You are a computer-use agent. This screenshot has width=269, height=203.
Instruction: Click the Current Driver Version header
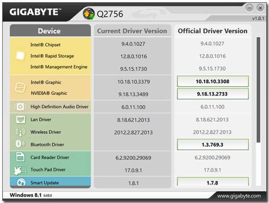point(132,30)
